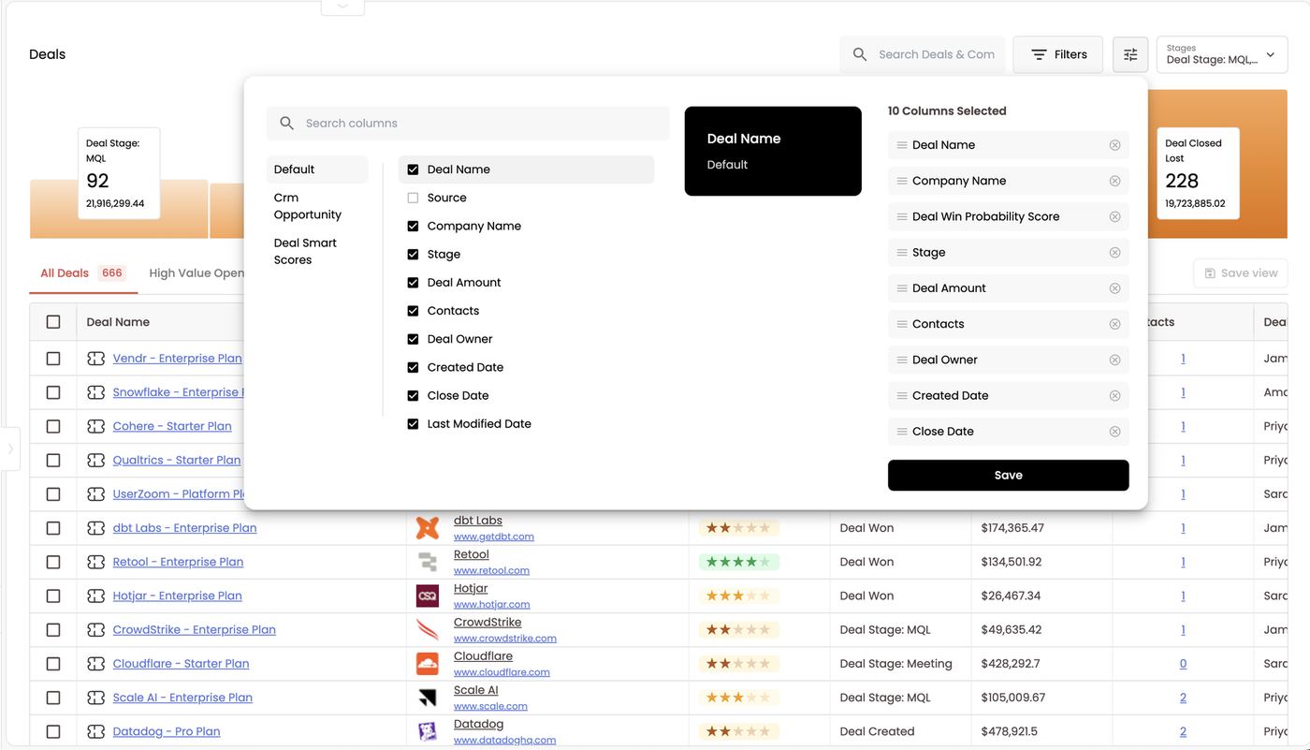Click the Cloudflare company logo
The width and height of the screenshot is (1310, 750).
pyautogui.click(x=428, y=664)
